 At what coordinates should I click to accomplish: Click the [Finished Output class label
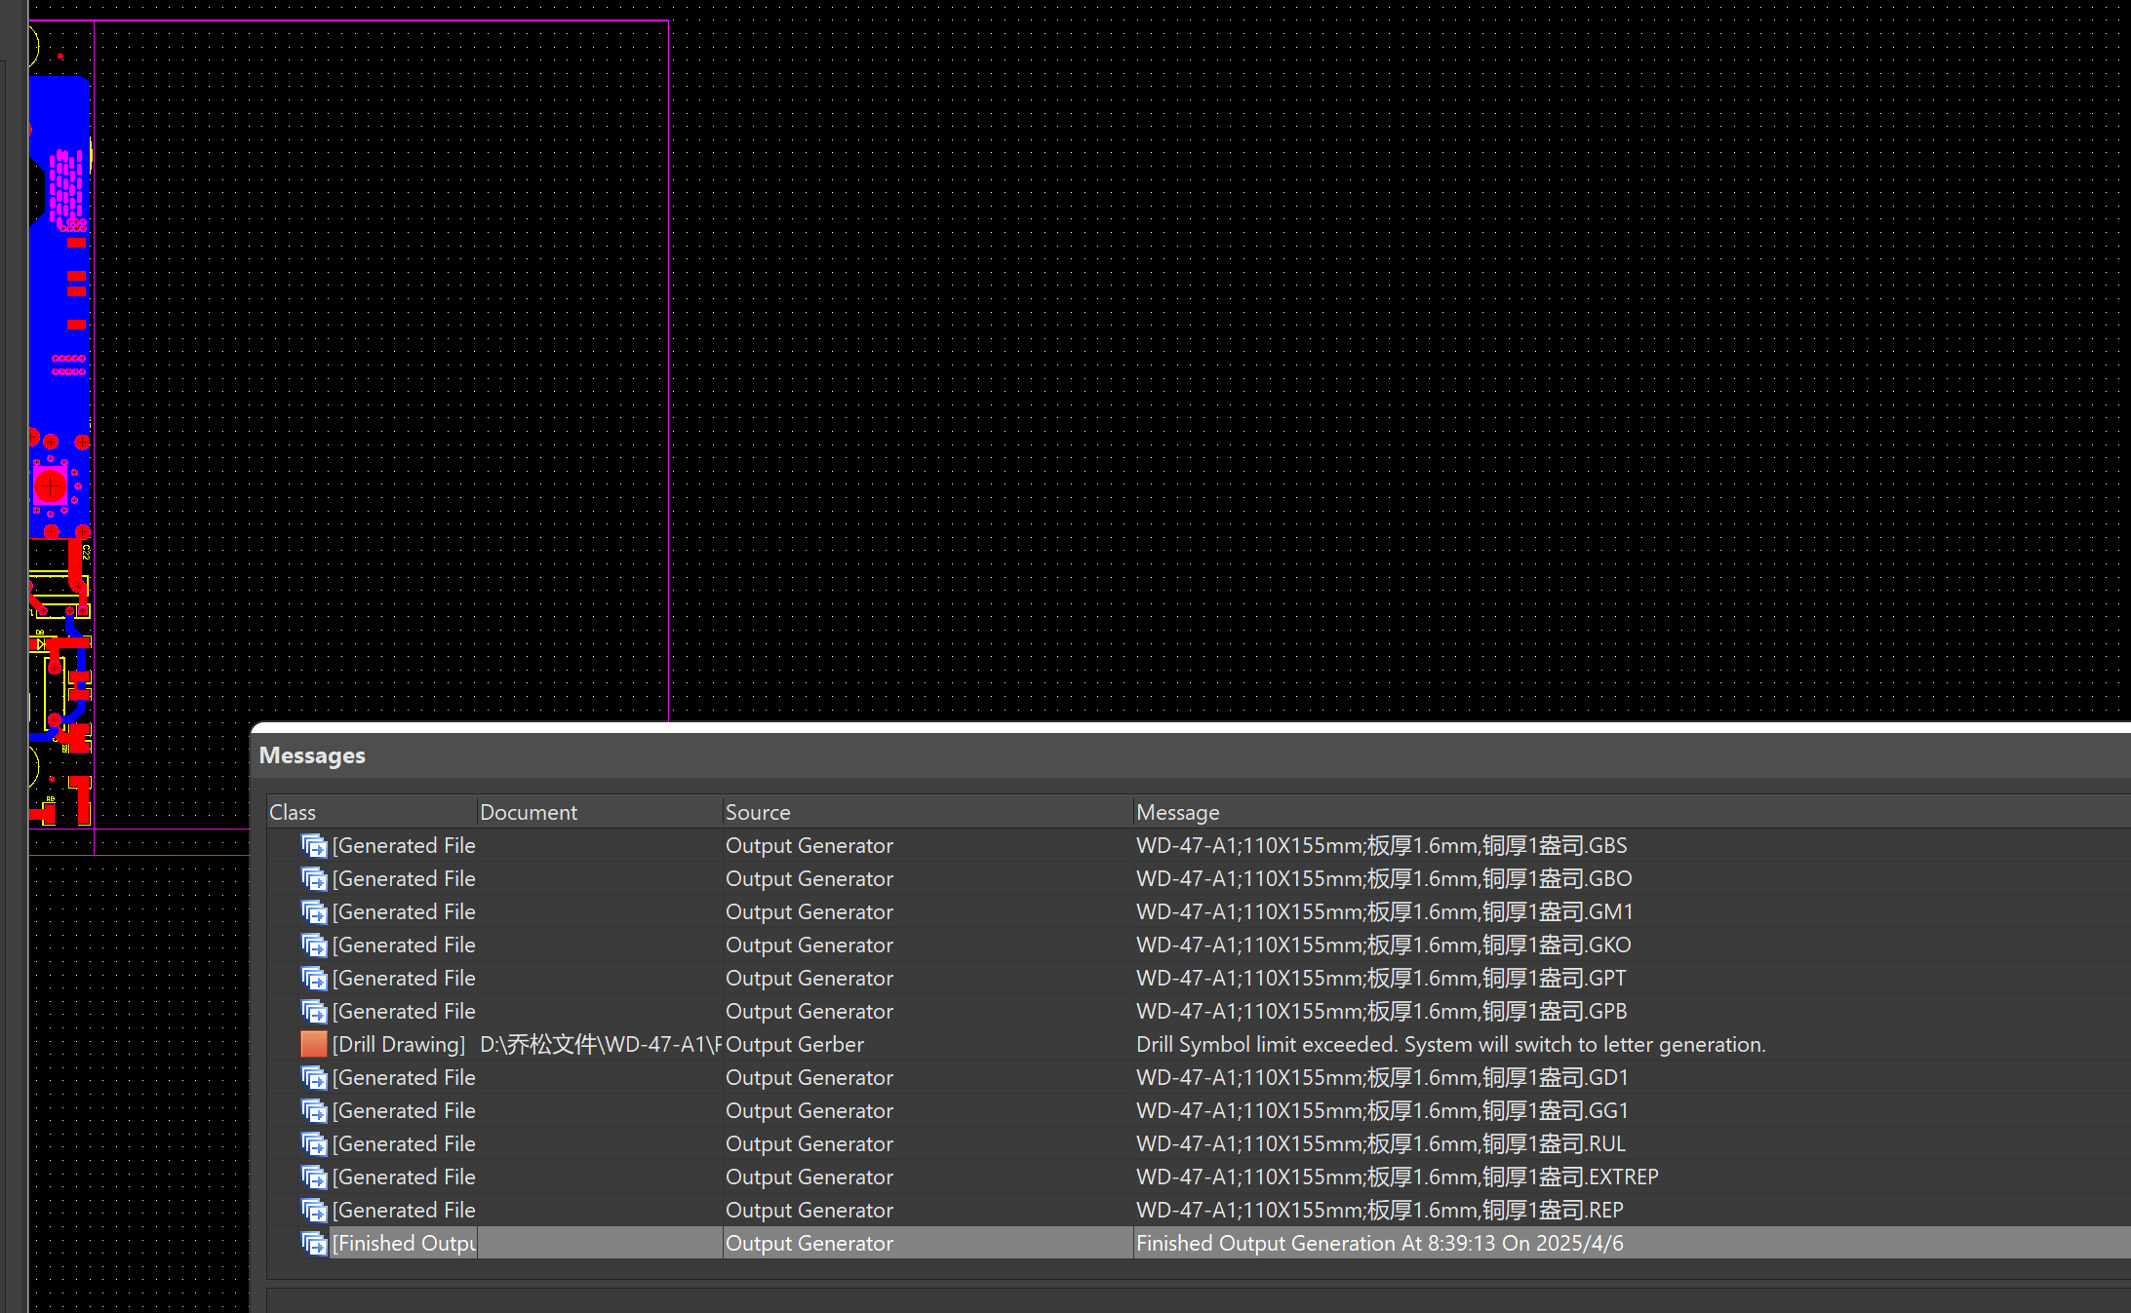pyautogui.click(x=404, y=1244)
